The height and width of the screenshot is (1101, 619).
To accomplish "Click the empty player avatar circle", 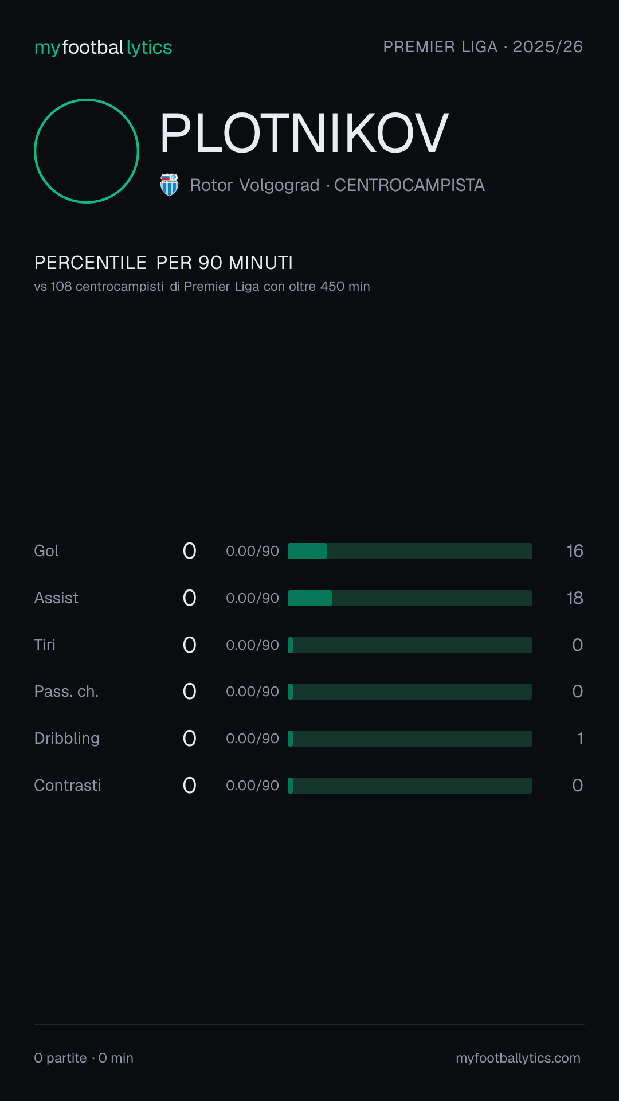I will tap(87, 151).
